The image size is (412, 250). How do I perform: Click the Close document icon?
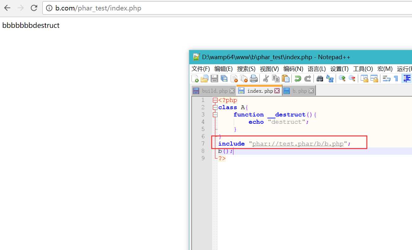pos(234,78)
